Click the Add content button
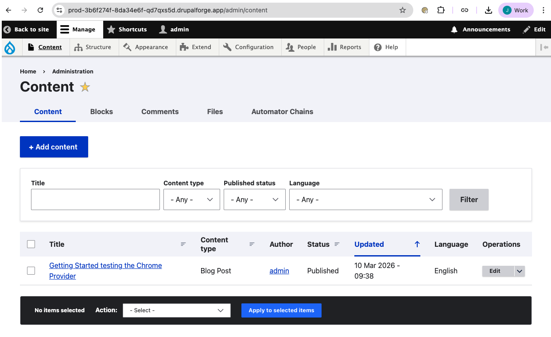Image resolution: width=551 pixels, height=337 pixels. pos(54,146)
